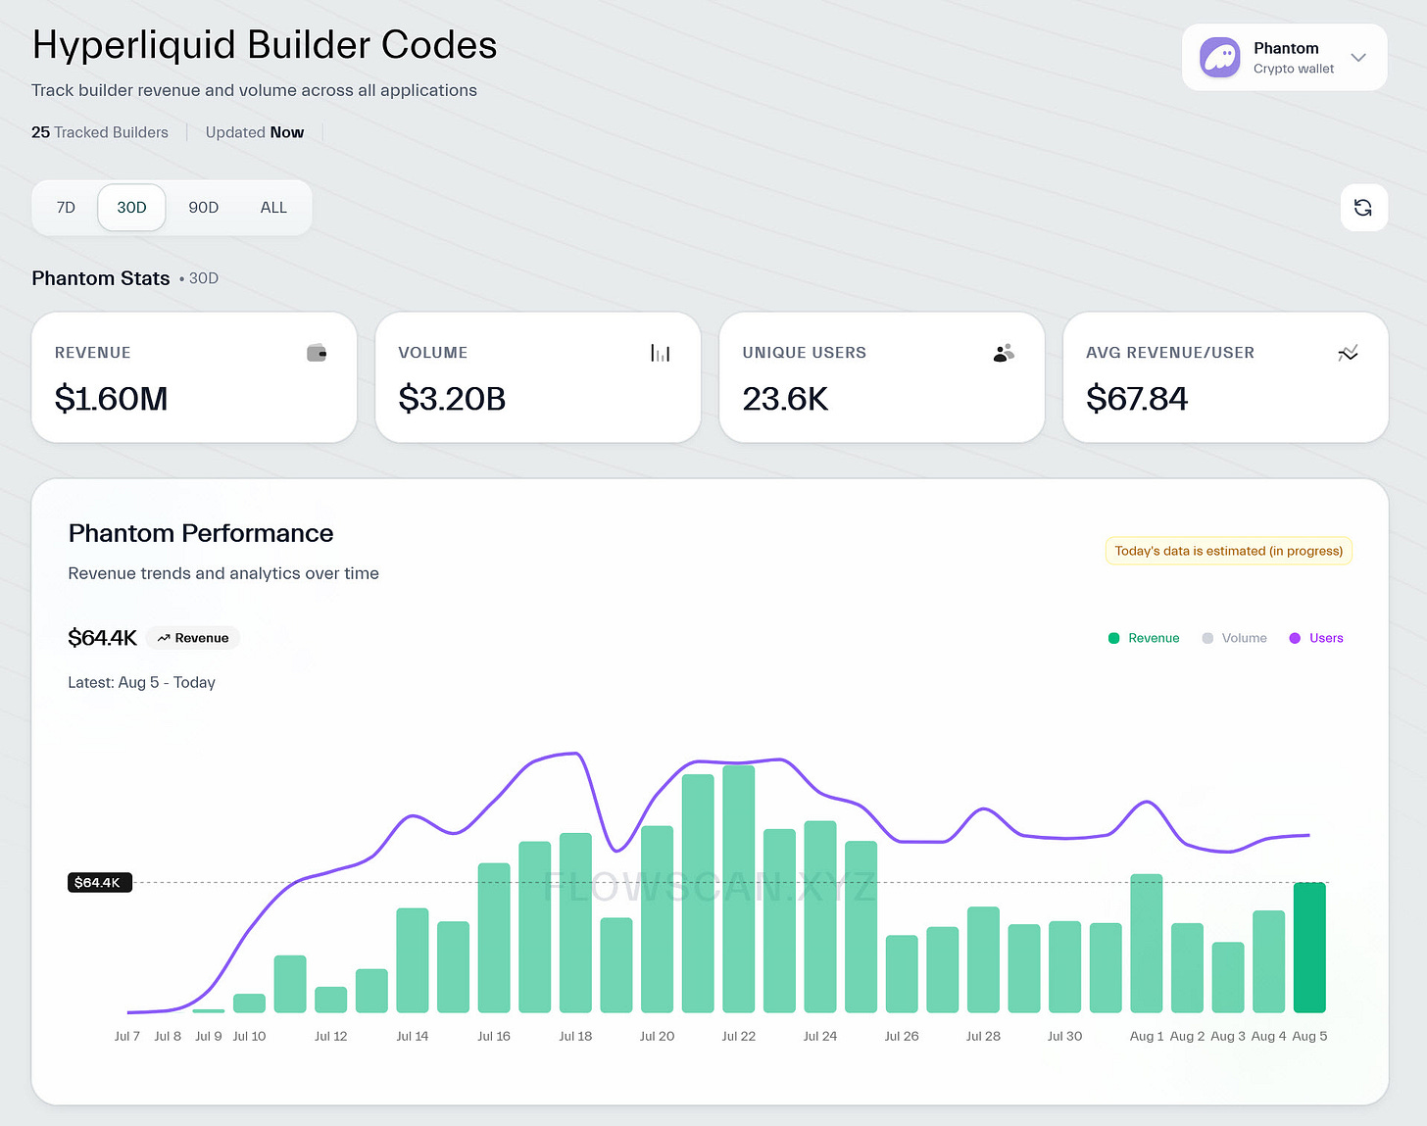Screen dimensions: 1427x1126
Task: Click the people icon in Unique Users card
Action: pyautogui.click(x=1004, y=353)
